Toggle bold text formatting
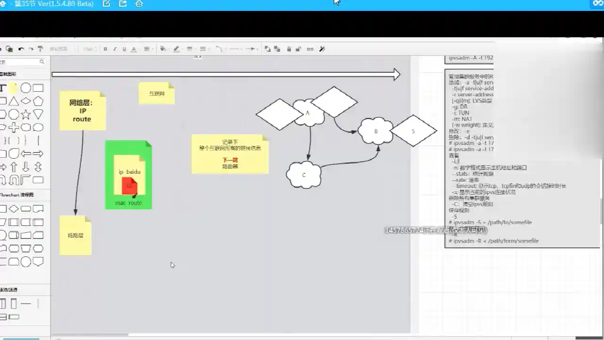Viewport: 604px width, 340px height. point(105,49)
